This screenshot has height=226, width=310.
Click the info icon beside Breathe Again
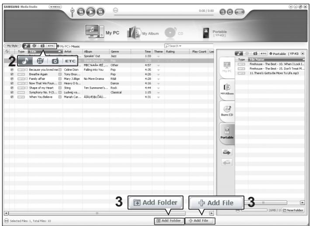point(60,74)
